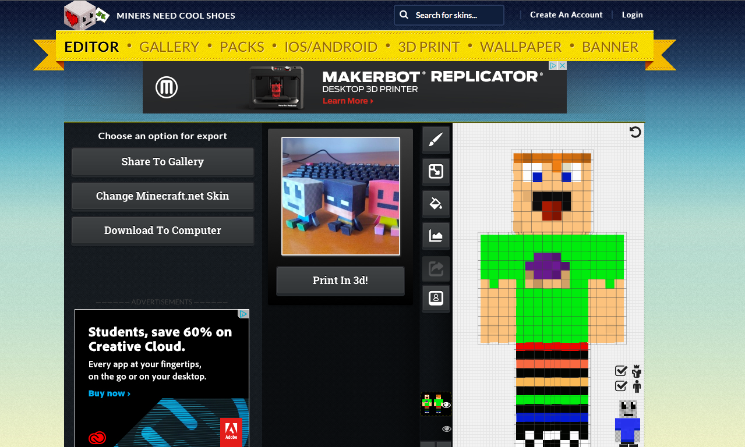Click the orange hair on skin head
Screen dimensions: 745x447
pos(552,158)
